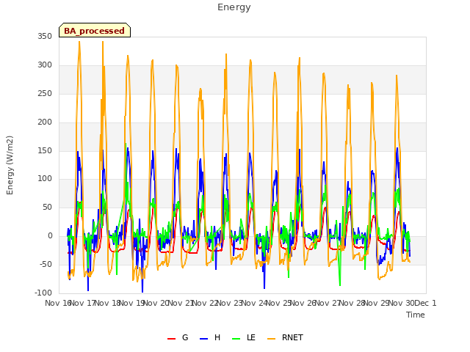The height and width of the screenshot is (352, 470).
Task: Click the red G legend line swatch
Action: coord(171,339)
